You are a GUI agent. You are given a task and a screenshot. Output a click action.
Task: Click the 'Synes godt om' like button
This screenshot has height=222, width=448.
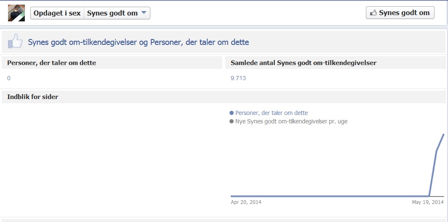coord(400,13)
